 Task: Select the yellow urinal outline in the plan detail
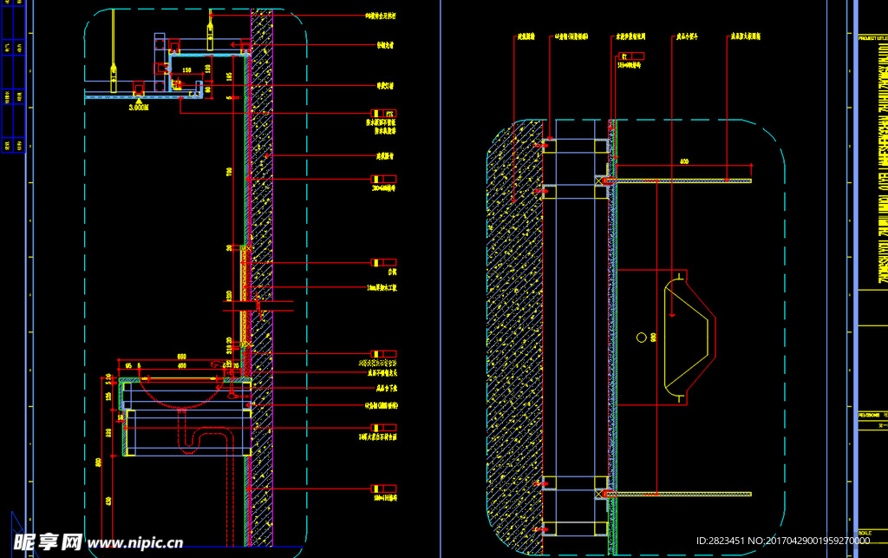(686, 338)
